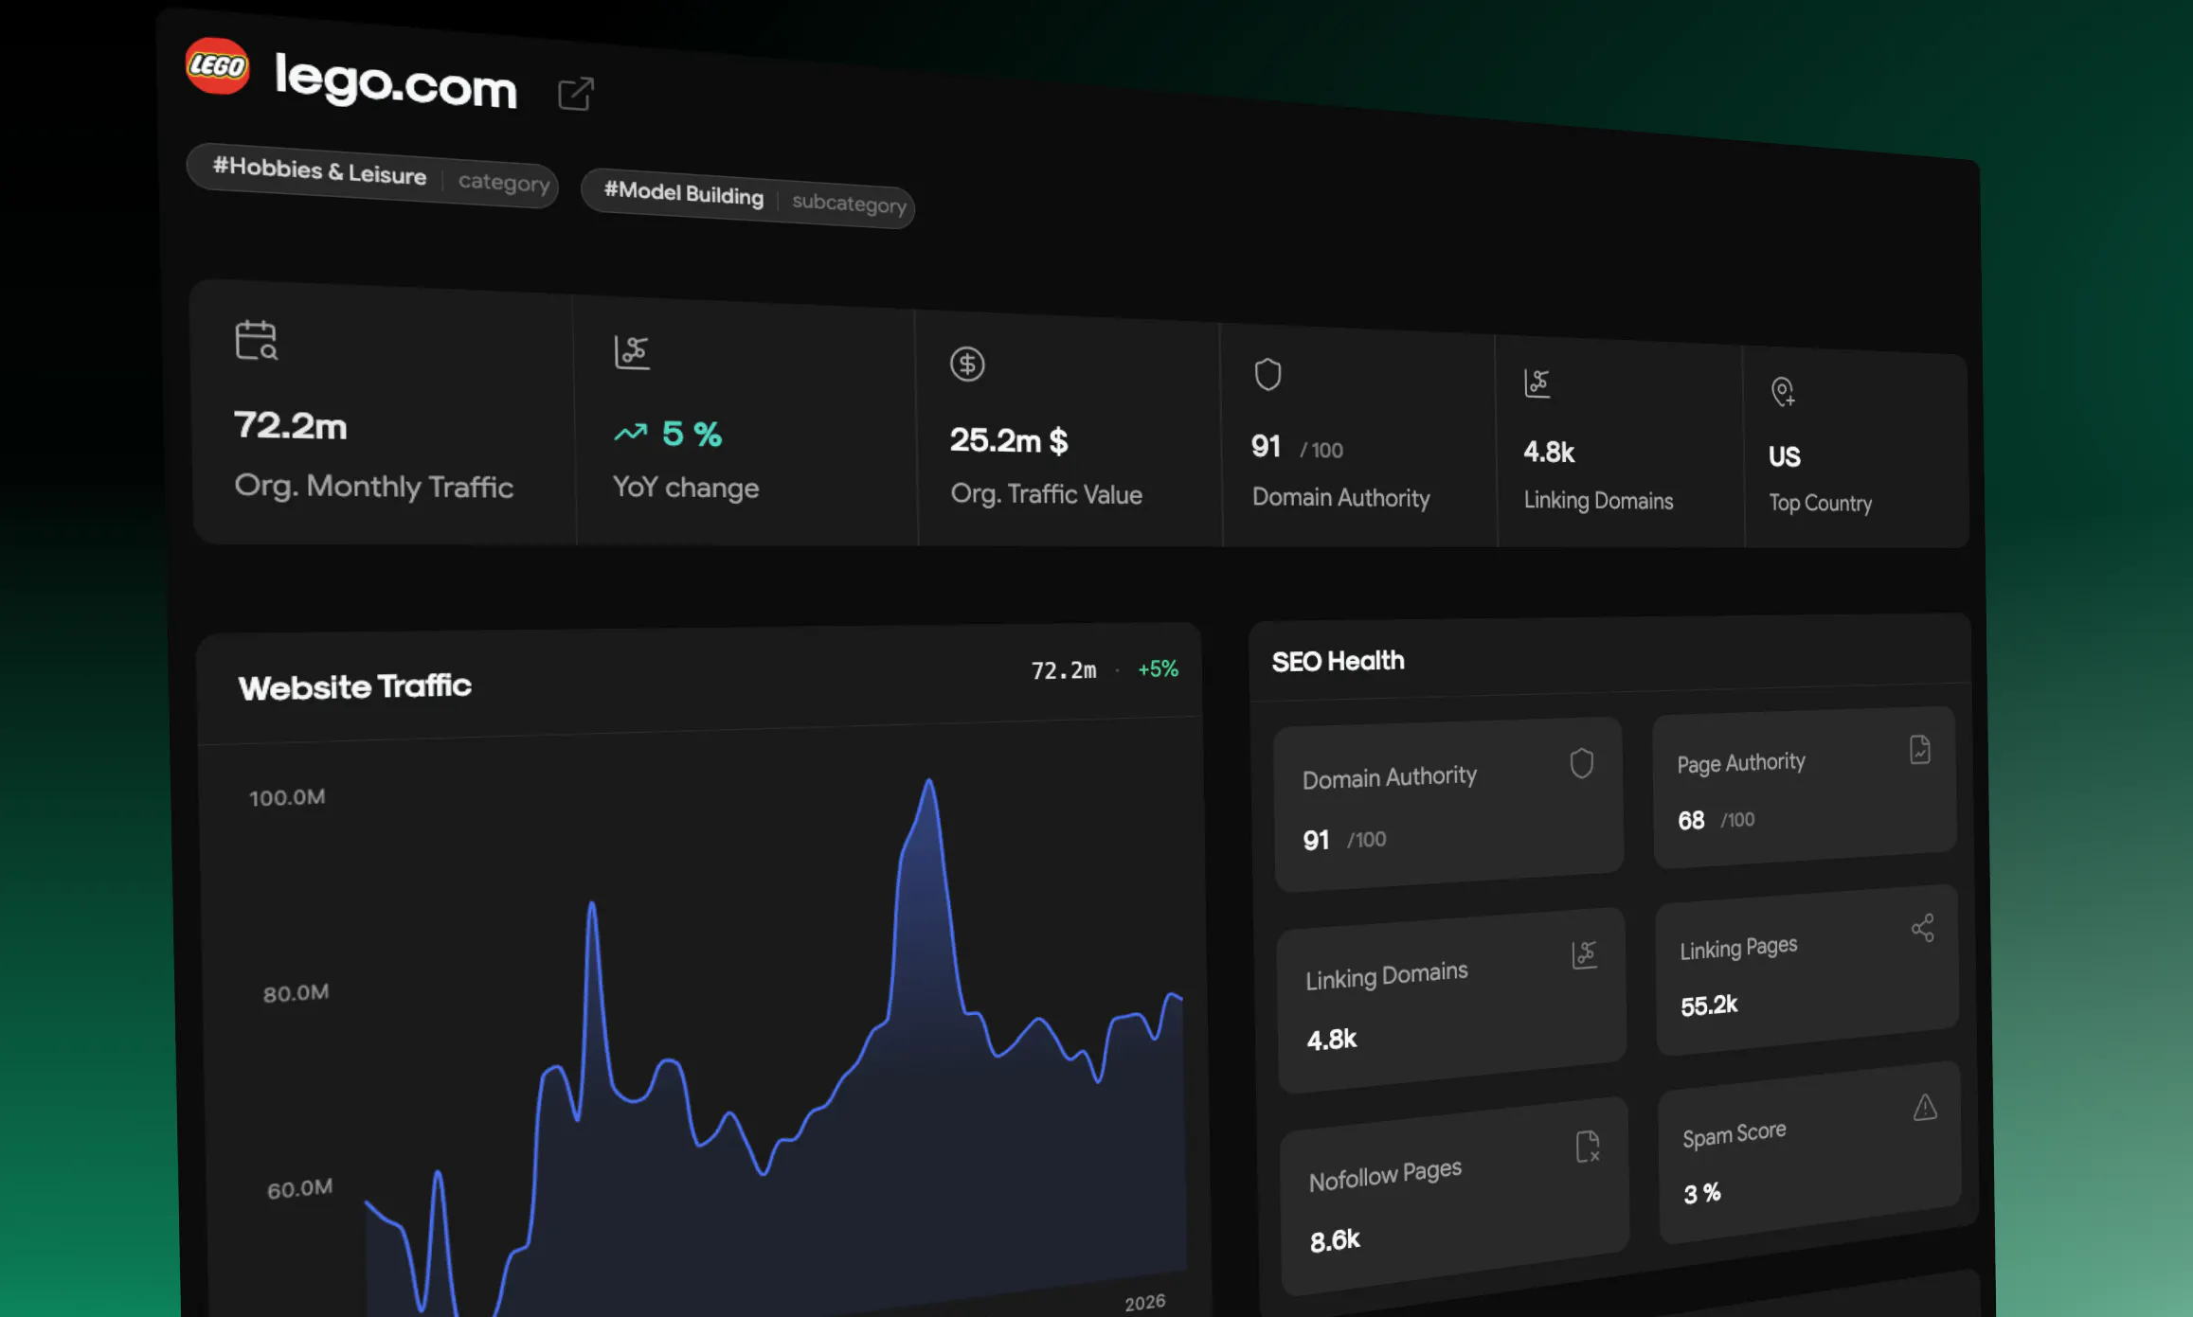Image resolution: width=2193 pixels, height=1317 pixels.
Task: Click the US Top Country value
Action: point(1785,456)
